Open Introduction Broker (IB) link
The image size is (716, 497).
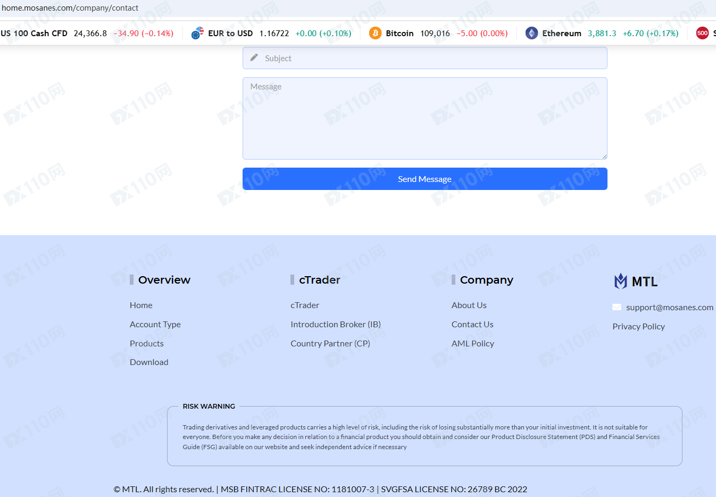click(336, 324)
